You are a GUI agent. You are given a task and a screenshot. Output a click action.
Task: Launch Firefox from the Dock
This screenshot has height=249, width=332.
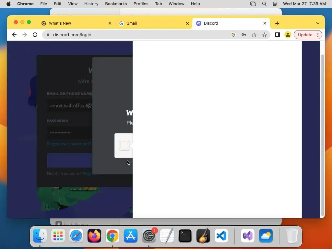[x=94, y=236]
